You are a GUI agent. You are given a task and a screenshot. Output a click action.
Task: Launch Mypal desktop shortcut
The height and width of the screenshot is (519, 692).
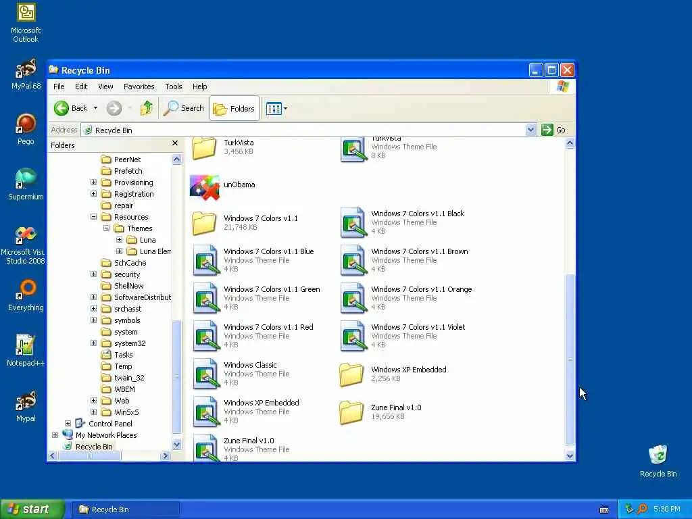pyautogui.click(x=26, y=406)
